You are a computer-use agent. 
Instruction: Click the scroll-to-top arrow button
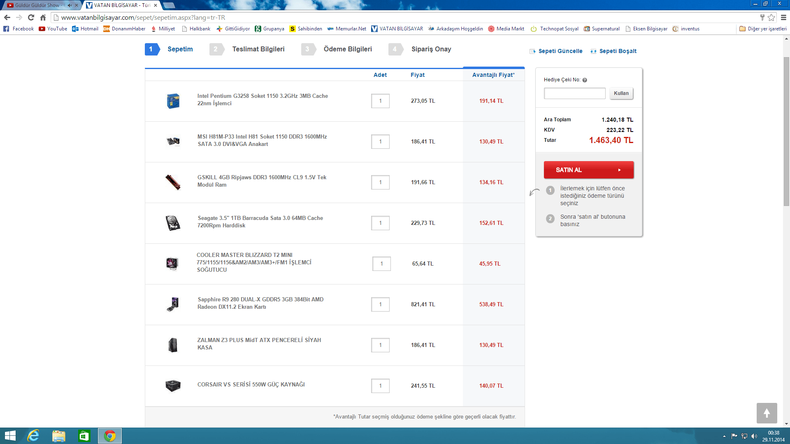[x=767, y=413]
